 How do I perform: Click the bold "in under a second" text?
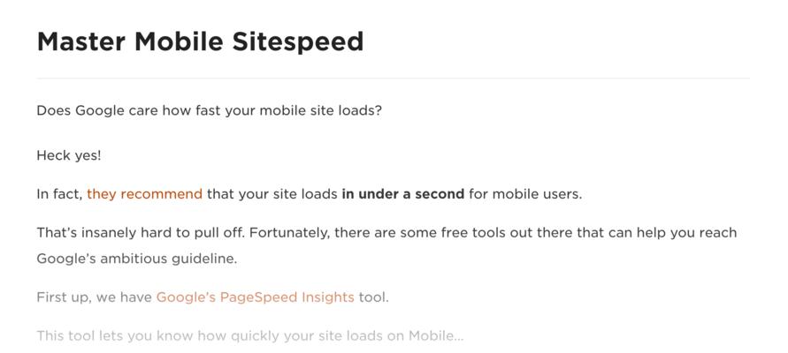point(403,194)
